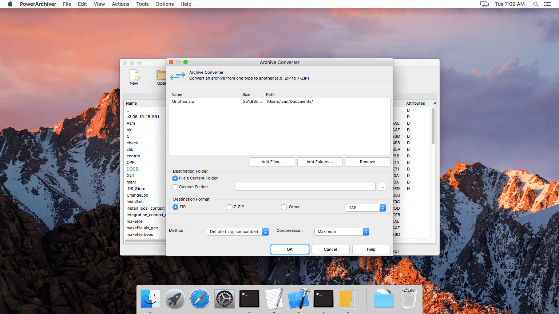Open the Actions menu
Viewport: 559px width, 314px height.
point(120,4)
